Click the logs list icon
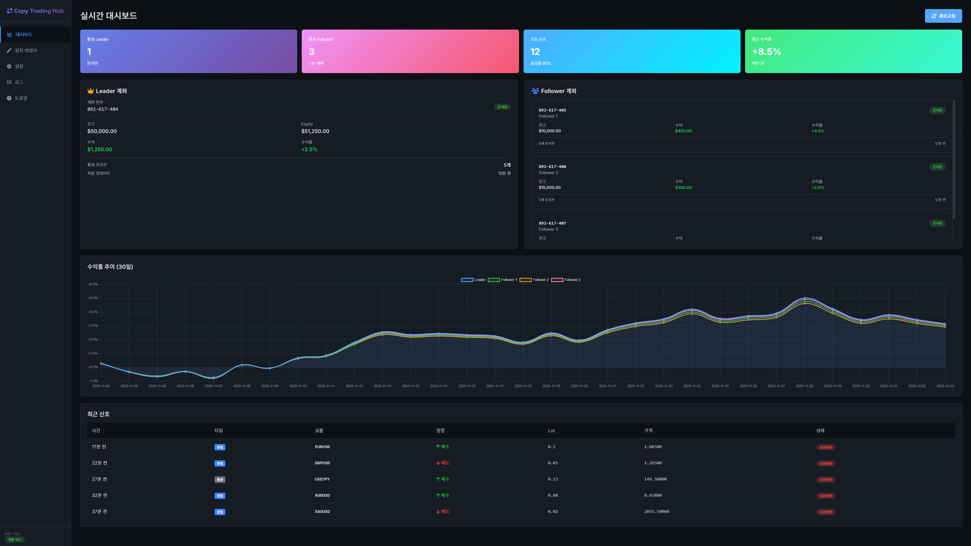971x546 pixels. pyautogui.click(x=9, y=82)
